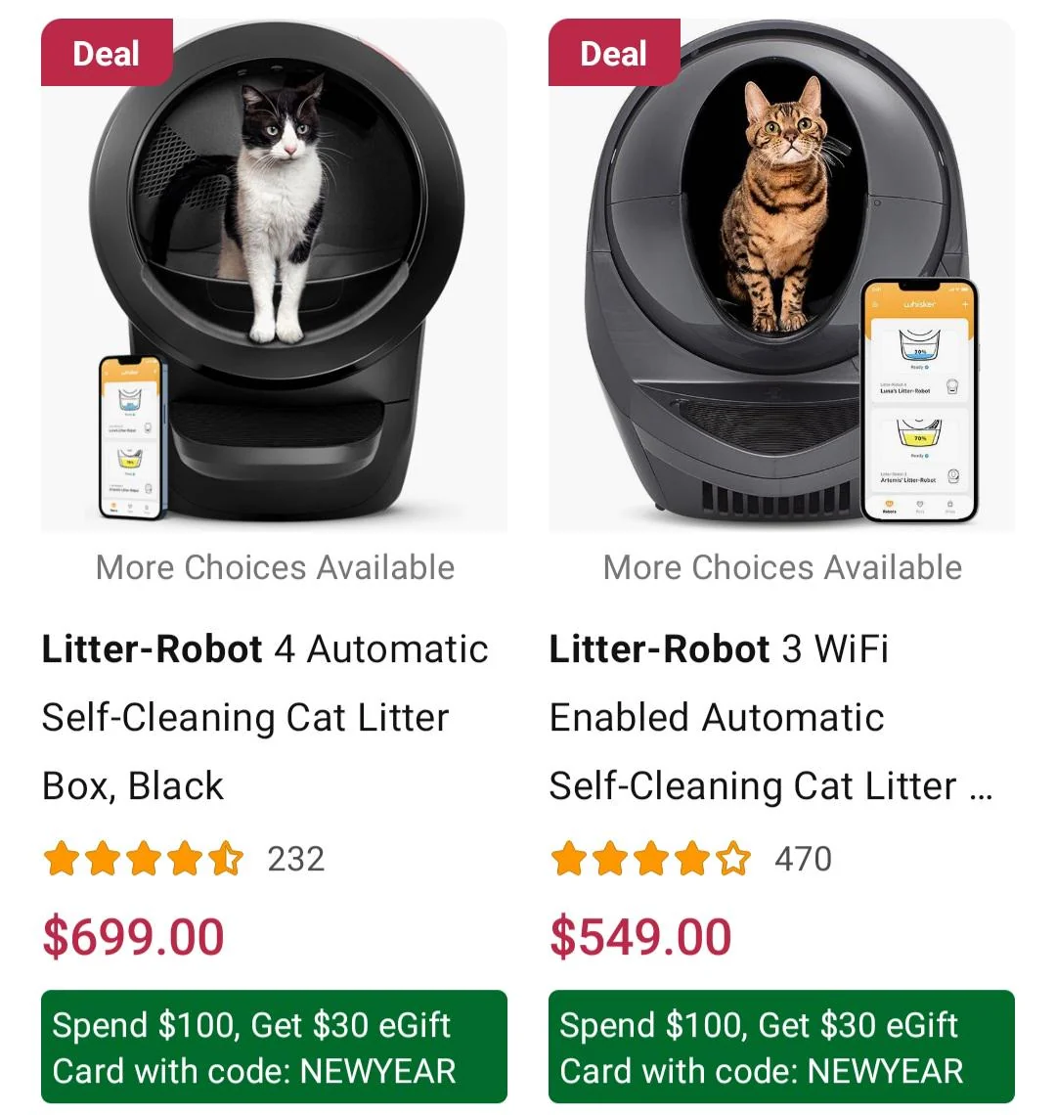Click the NEWYEAR eGift promo banner on left product

pyautogui.click(x=274, y=1048)
